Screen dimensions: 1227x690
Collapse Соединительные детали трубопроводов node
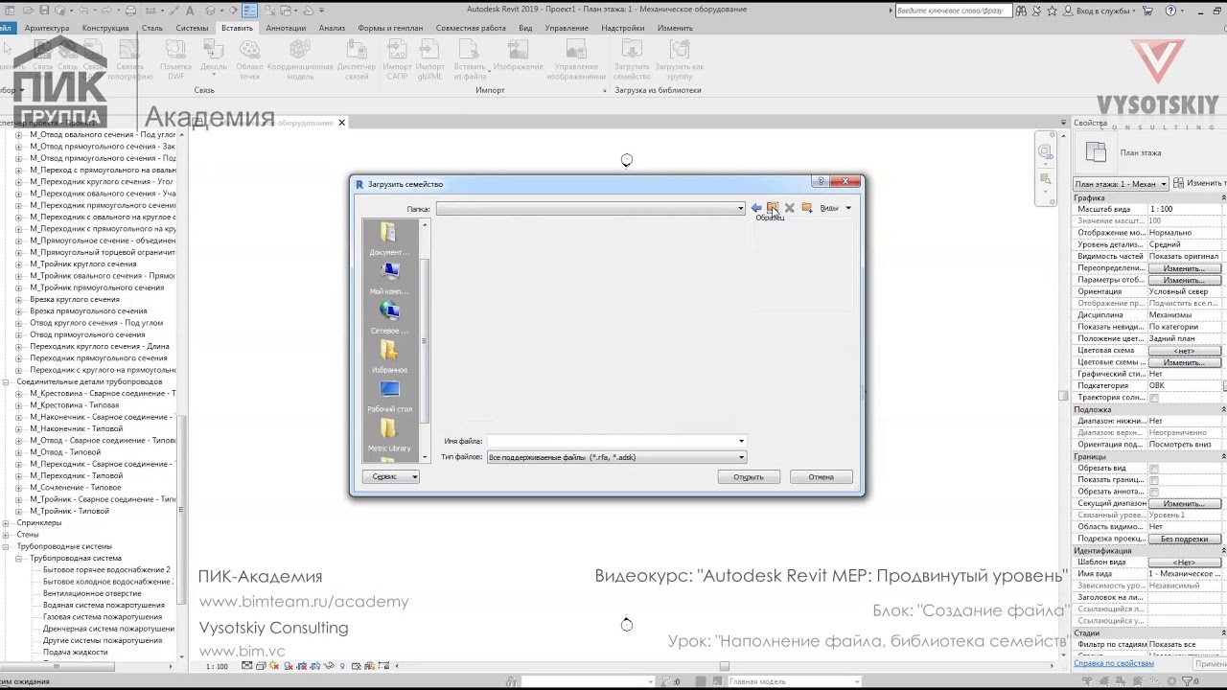[7, 382]
